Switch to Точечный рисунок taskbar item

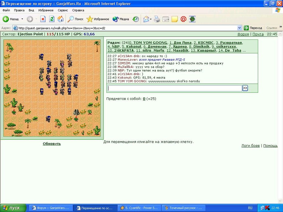click(183, 208)
